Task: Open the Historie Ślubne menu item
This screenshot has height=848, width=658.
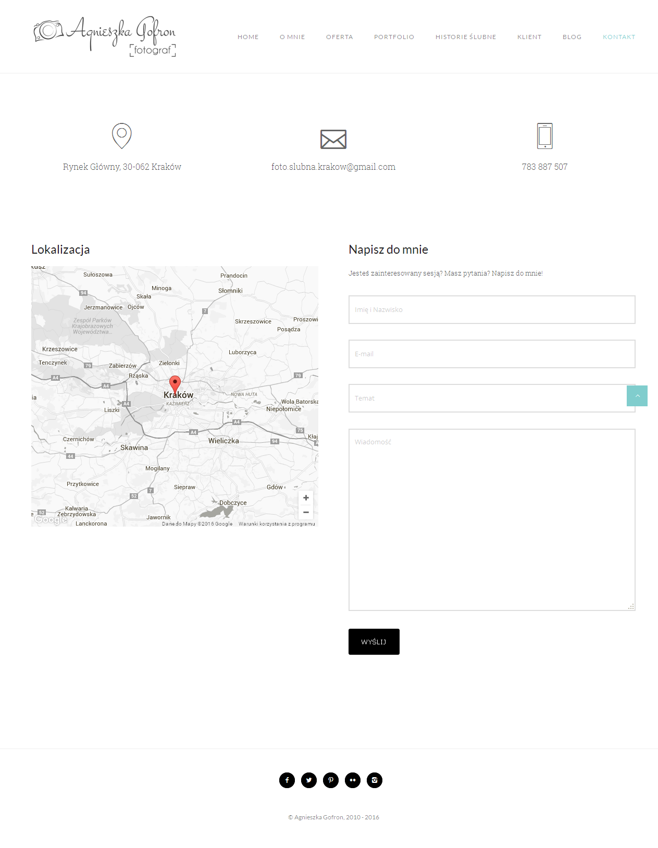Action: 466,37
